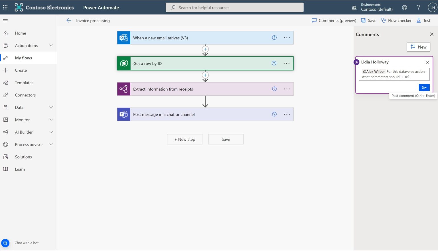Image resolution: width=438 pixels, height=251 pixels.
Task: Click the New comment button
Action: click(x=418, y=47)
